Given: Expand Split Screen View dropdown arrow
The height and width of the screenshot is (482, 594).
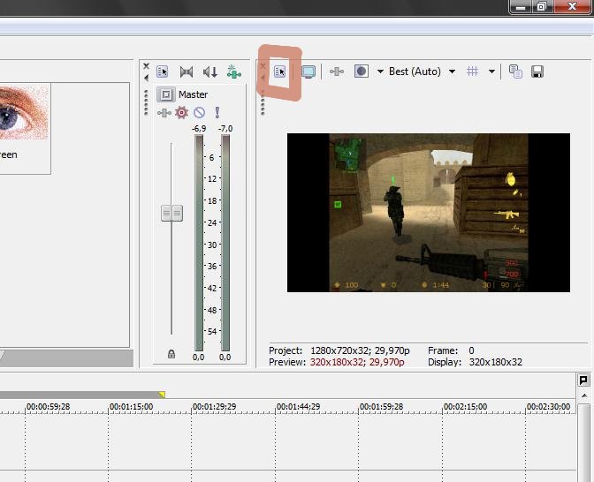Looking at the screenshot, I should click(380, 72).
